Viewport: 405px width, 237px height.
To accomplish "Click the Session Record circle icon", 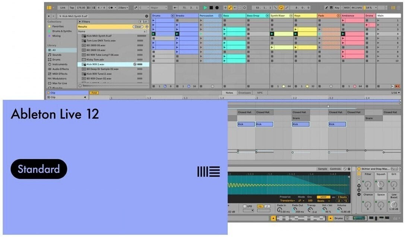I will [x=244, y=8].
